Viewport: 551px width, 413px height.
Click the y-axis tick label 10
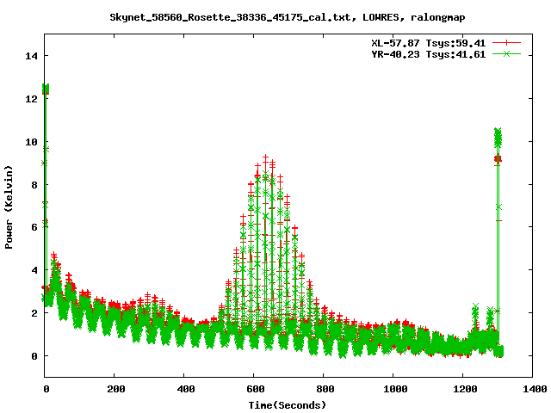31,142
